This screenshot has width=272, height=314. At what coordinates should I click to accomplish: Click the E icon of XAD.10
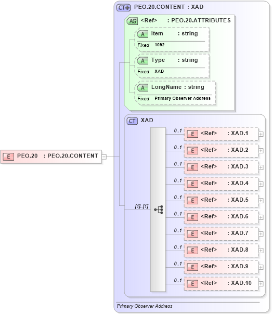coord(192,283)
